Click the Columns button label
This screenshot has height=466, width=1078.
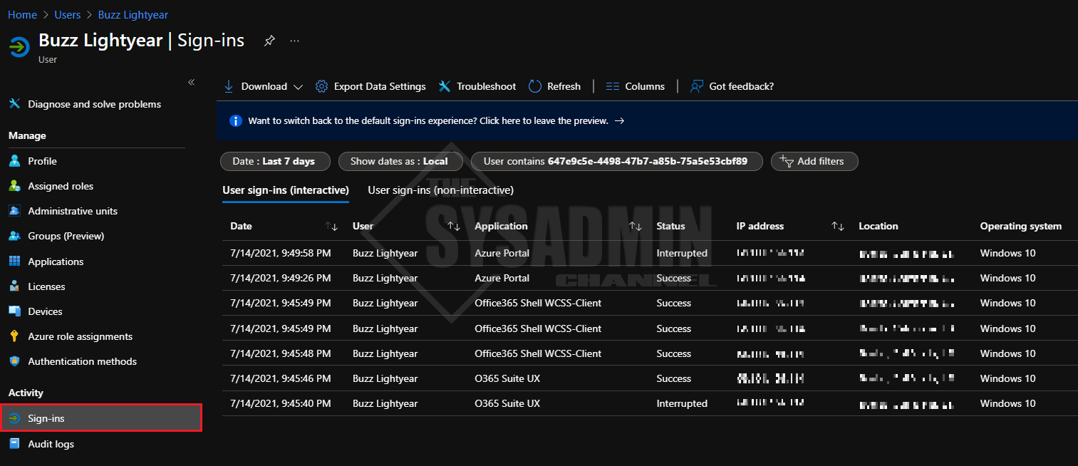645,86
